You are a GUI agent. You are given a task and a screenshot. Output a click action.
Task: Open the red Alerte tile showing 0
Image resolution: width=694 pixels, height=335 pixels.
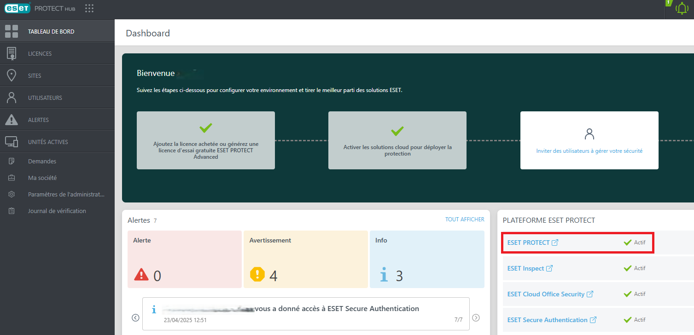(185, 259)
